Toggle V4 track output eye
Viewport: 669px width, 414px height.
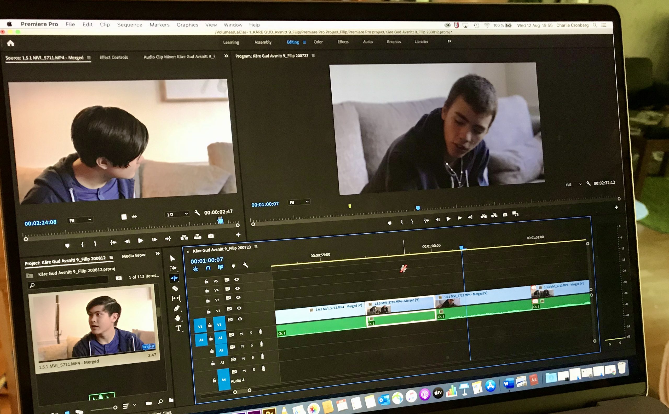[238, 288]
